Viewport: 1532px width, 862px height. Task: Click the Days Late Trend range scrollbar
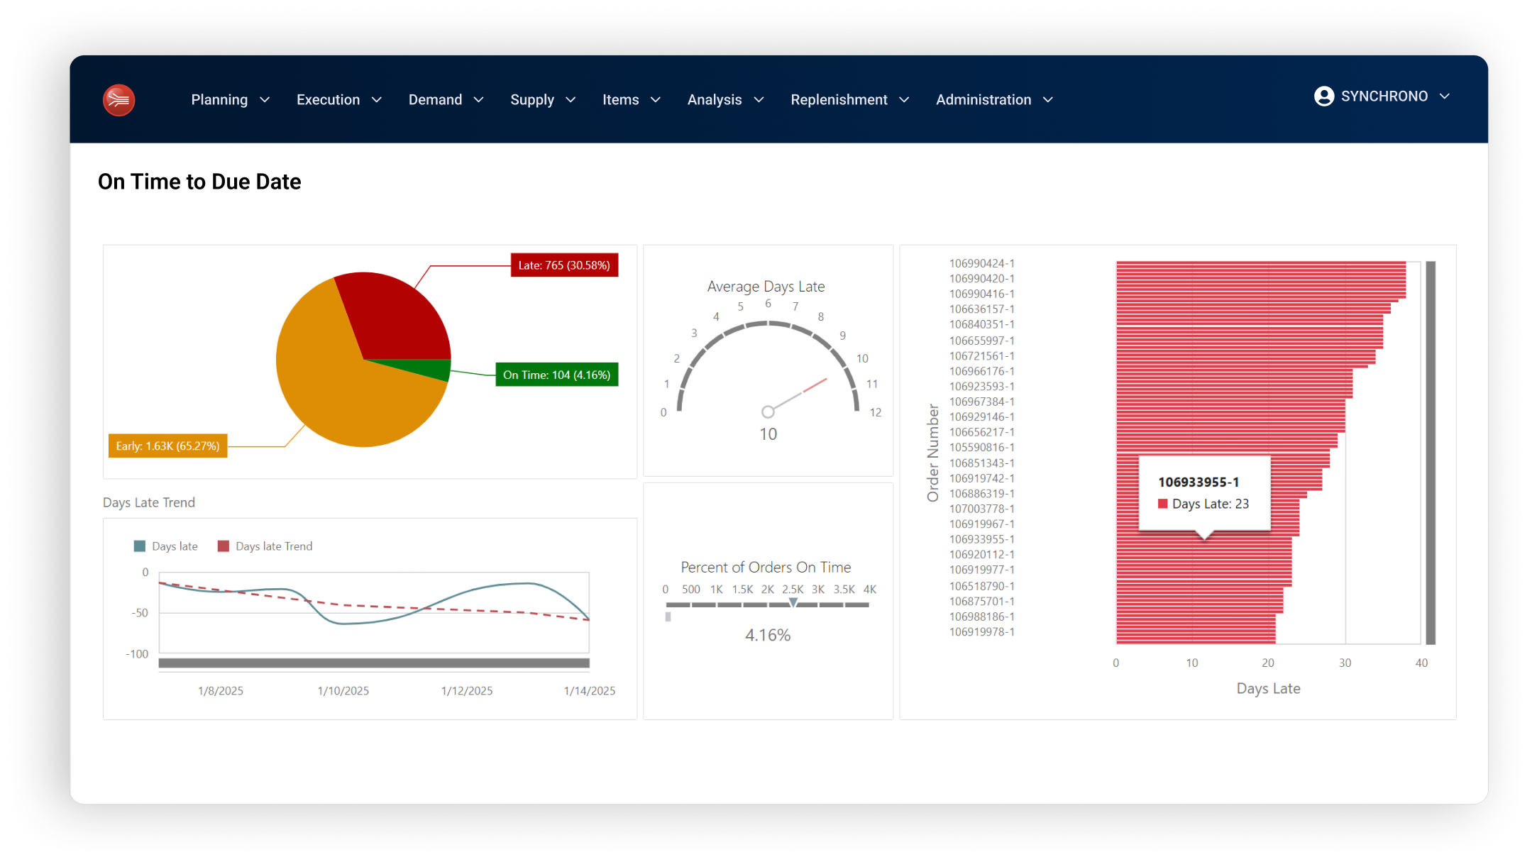[x=374, y=663]
